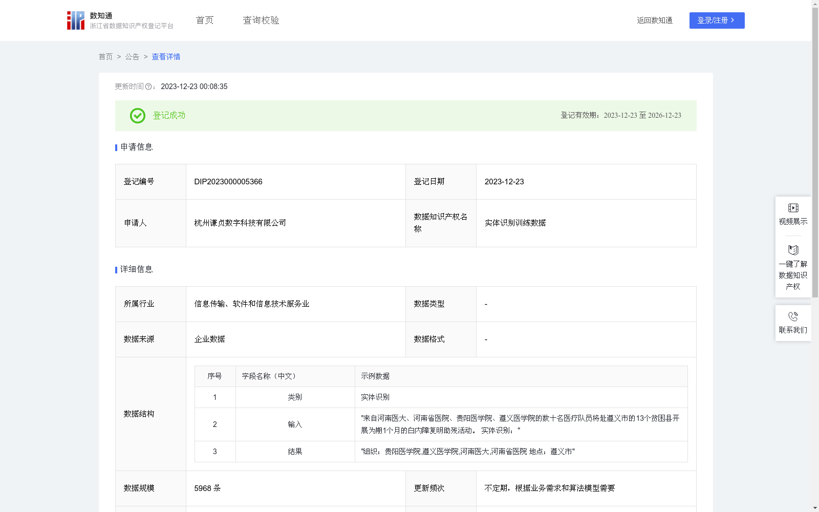Click the 数据知识产权名称 label cell
819x512 pixels.
[441, 223]
